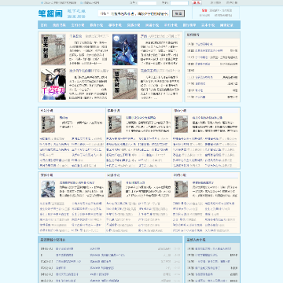
Task: Click the small icon beside the first top-bar link
Action: [42, 3]
